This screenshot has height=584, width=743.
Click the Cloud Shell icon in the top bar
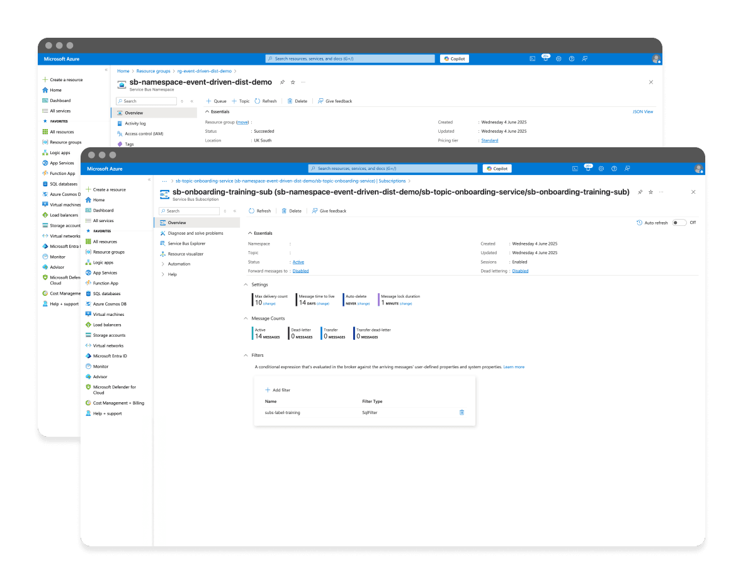[x=575, y=169]
